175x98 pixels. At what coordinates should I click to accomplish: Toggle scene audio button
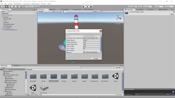(x=60, y=11)
